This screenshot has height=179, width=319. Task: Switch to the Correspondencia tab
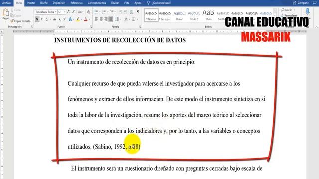[97, 3]
